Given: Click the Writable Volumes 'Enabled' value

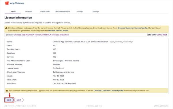Looking at the screenshot, I should pyautogui.click(x=57, y=64).
